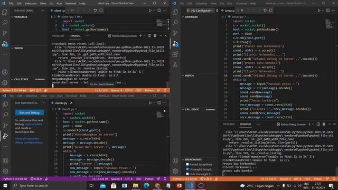Open Accounts in the client1.py window
Image resolution: width=338 pixels, height=190 pixels.
point(5,72)
